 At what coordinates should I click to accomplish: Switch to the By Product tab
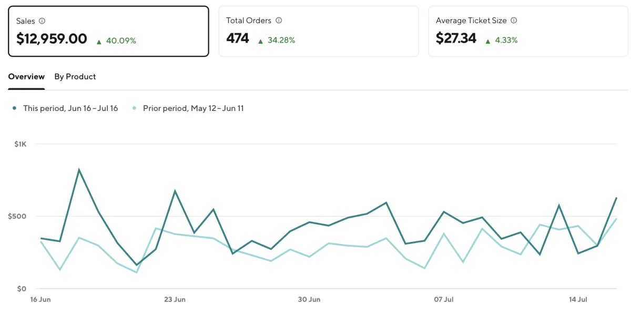click(x=75, y=77)
